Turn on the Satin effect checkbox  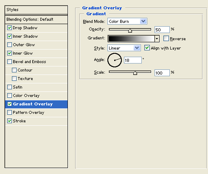pos(9,87)
